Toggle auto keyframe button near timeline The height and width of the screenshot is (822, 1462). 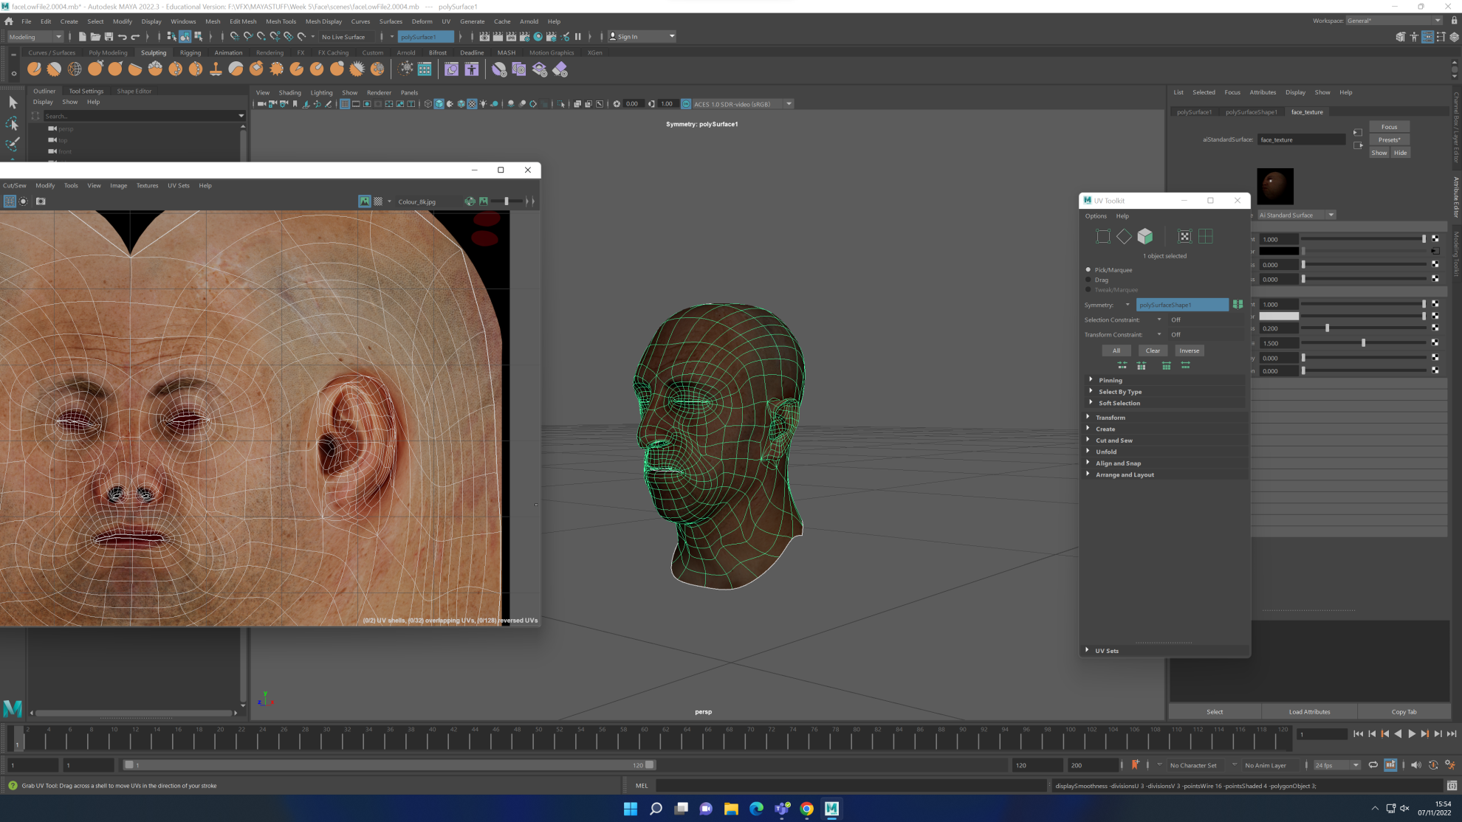(x=1432, y=765)
